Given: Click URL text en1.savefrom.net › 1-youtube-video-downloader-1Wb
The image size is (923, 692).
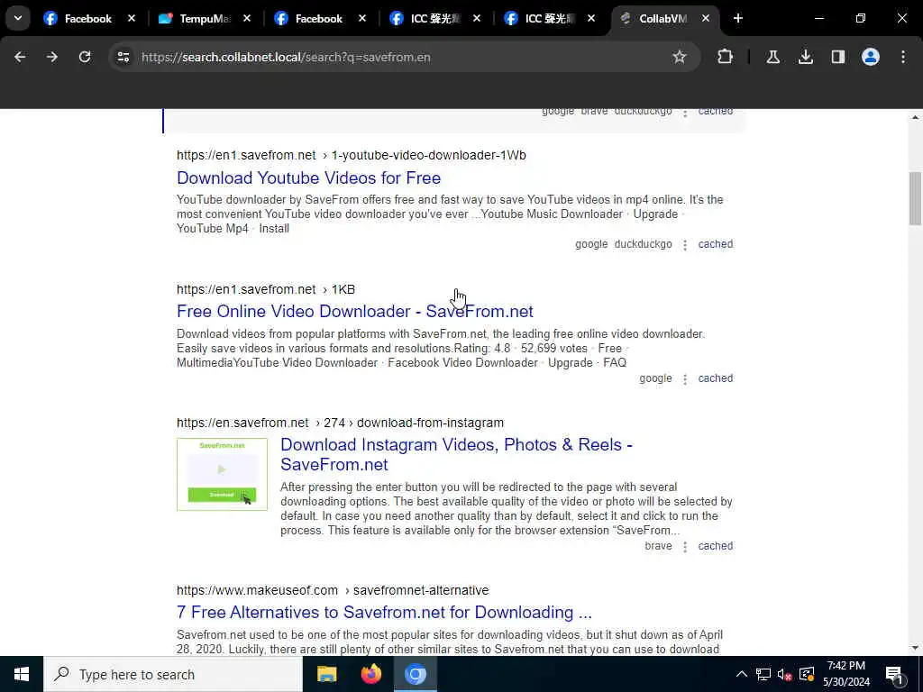Looking at the screenshot, I should click(x=352, y=155).
